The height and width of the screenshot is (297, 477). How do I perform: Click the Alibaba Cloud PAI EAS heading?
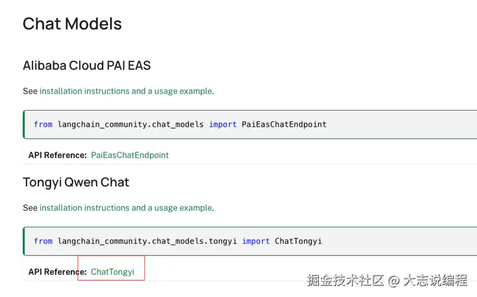click(x=87, y=66)
